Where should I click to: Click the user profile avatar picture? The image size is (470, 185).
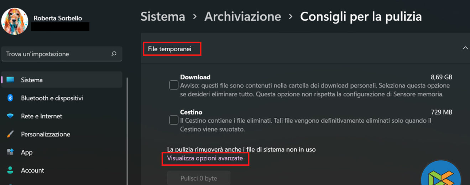(x=15, y=21)
